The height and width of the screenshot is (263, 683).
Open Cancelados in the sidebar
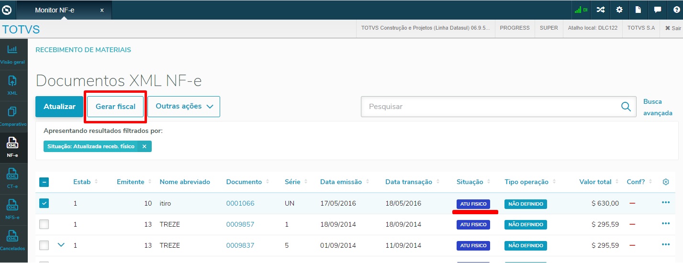click(x=13, y=241)
